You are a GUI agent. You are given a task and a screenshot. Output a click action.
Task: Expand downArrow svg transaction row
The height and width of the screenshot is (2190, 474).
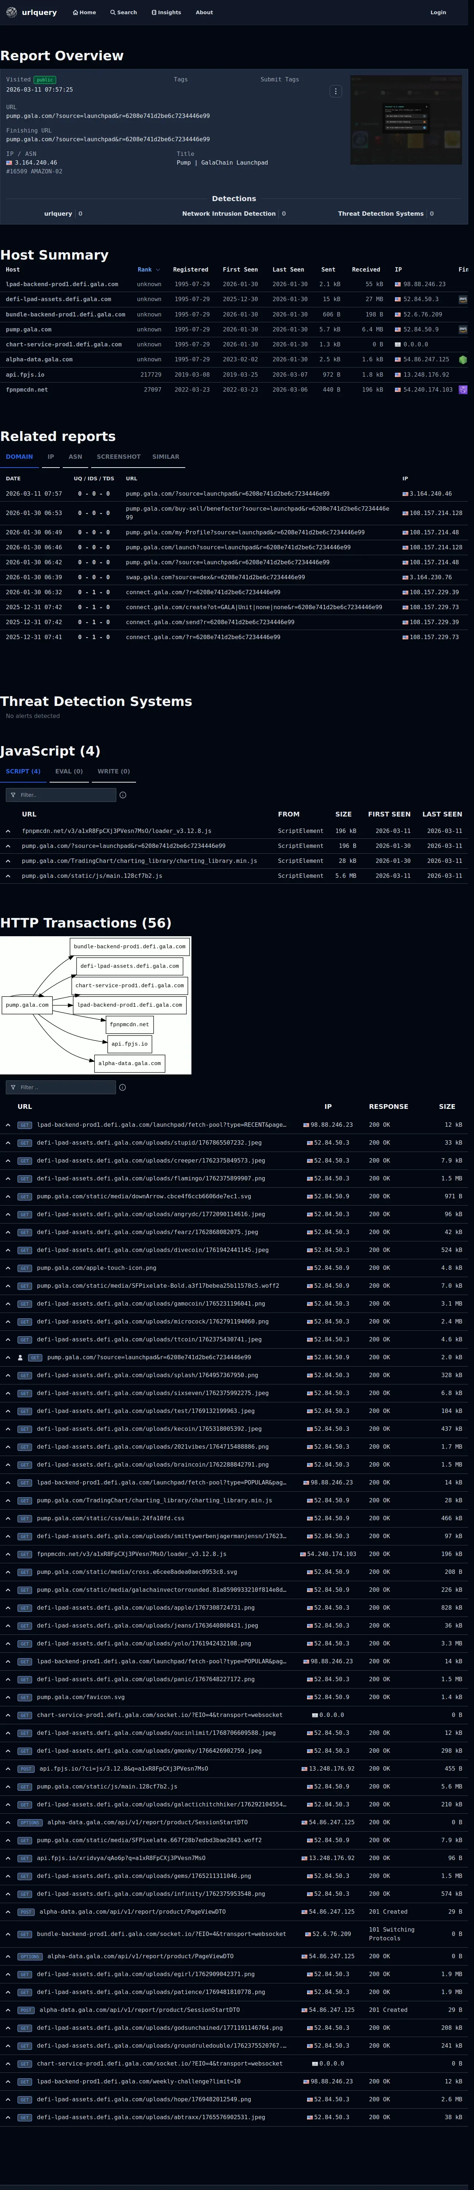8,1196
